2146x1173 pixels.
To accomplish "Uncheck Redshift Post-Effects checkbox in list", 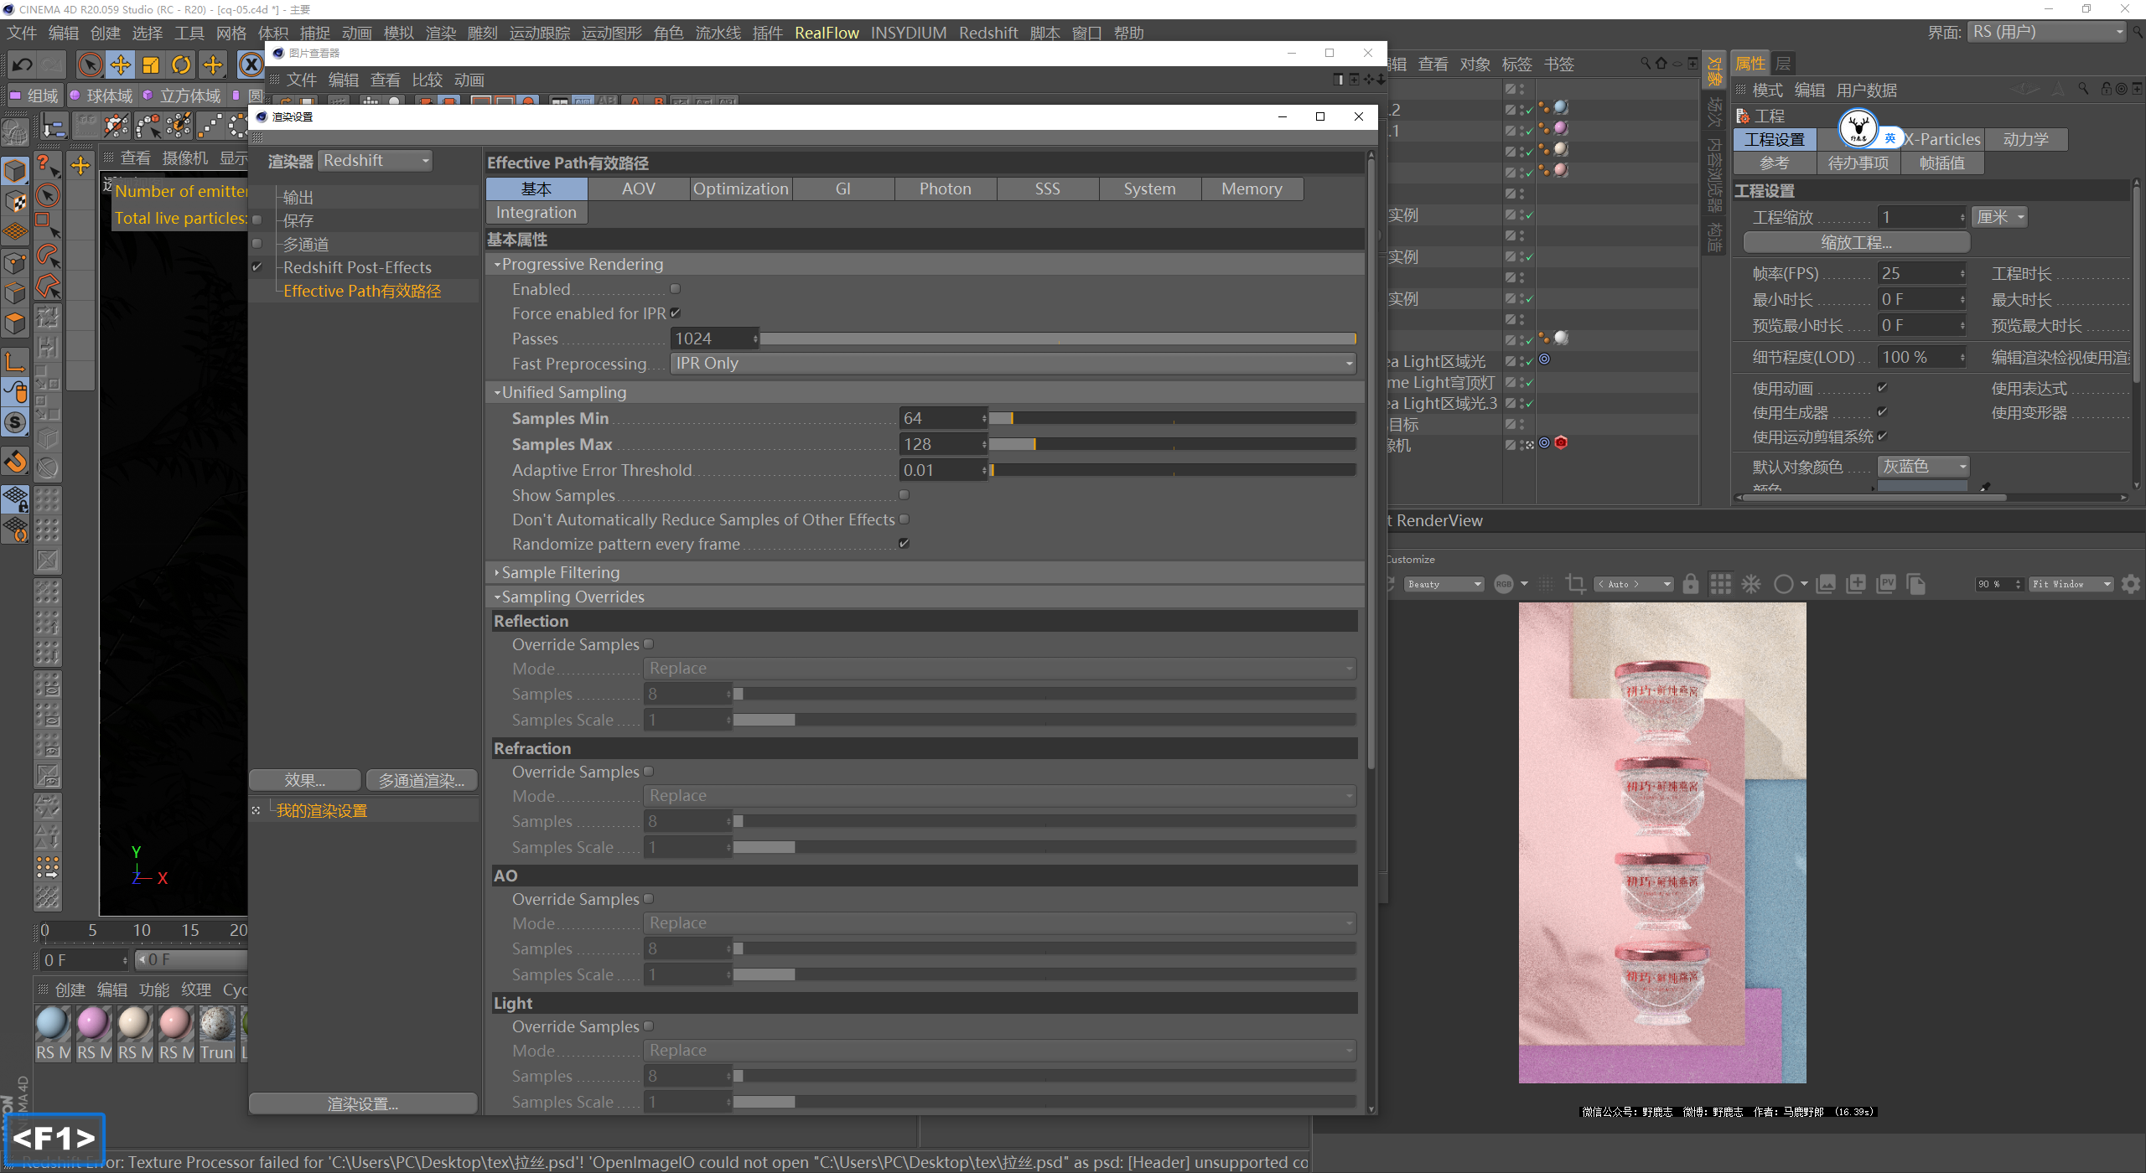I will 257,267.
